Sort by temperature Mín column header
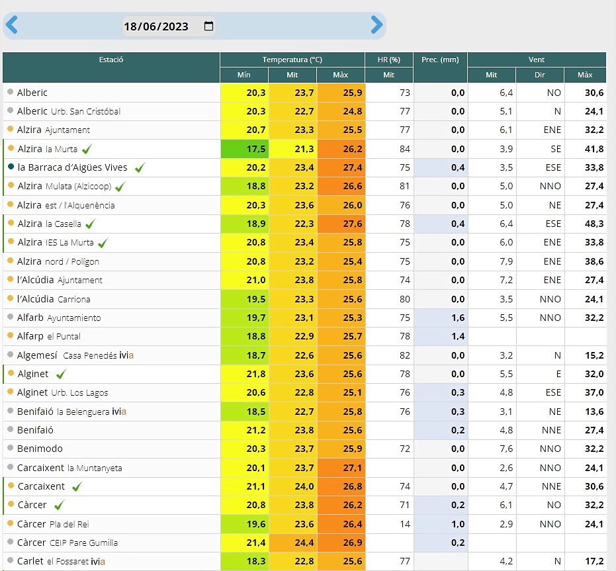 click(x=244, y=75)
